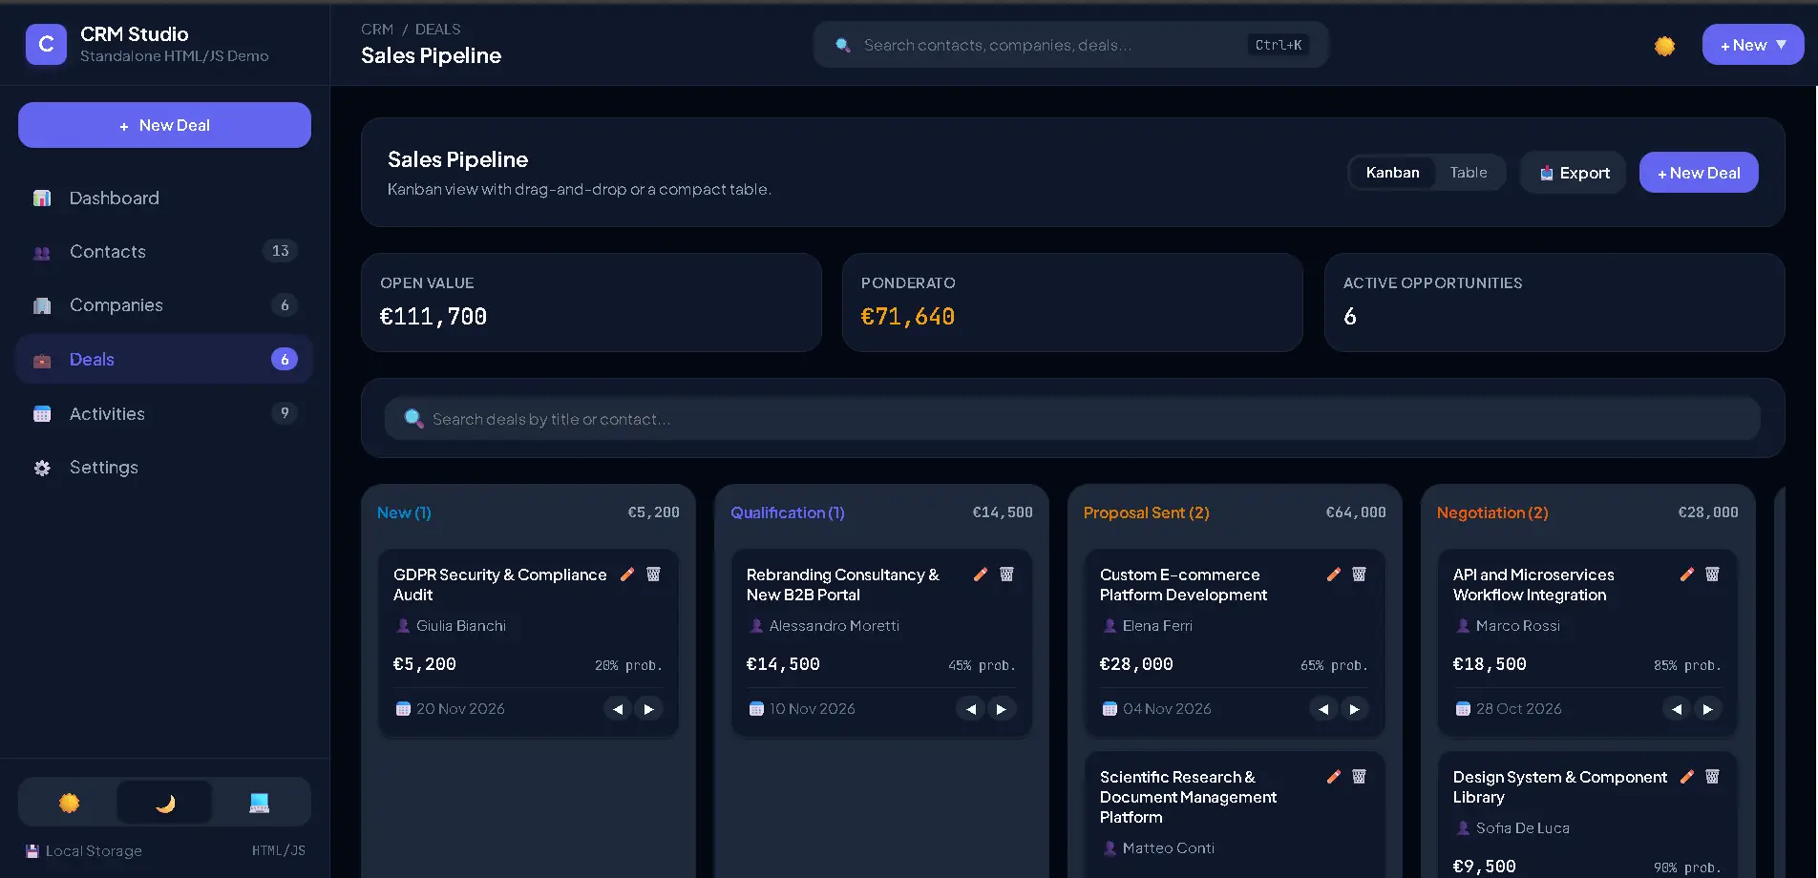Move Rebranding Consultancy deal to previous stage
The height and width of the screenshot is (878, 1818).
coord(971,709)
